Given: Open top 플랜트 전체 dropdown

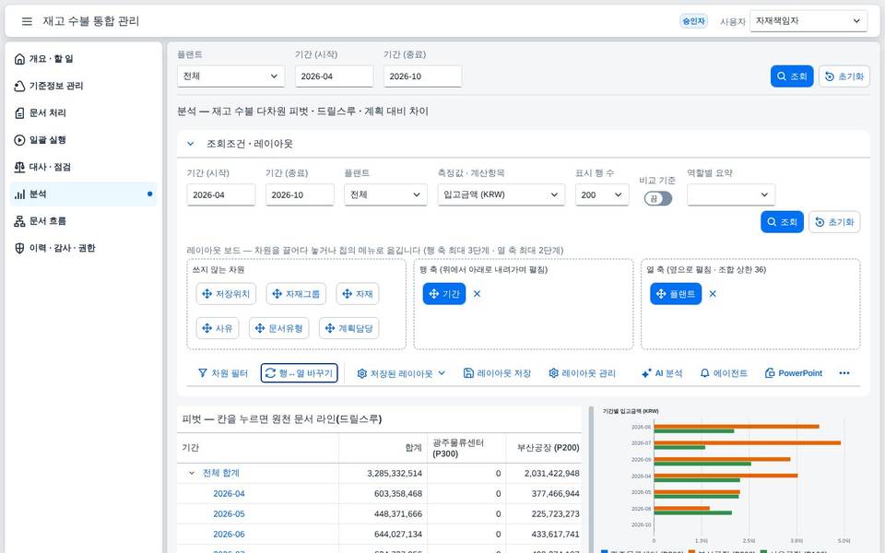Looking at the screenshot, I should click(230, 76).
